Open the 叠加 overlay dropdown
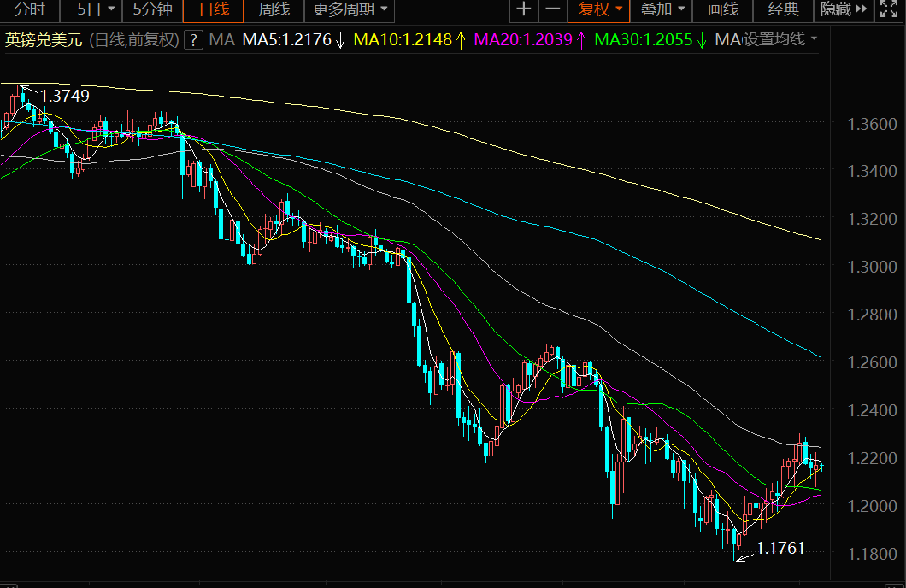906x588 pixels. pyautogui.click(x=663, y=10)
